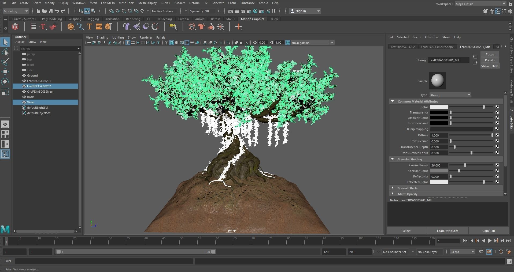The image size is (514, 272).
Task: Save the scene with the floppy disk icon
Action: (50, 11)
